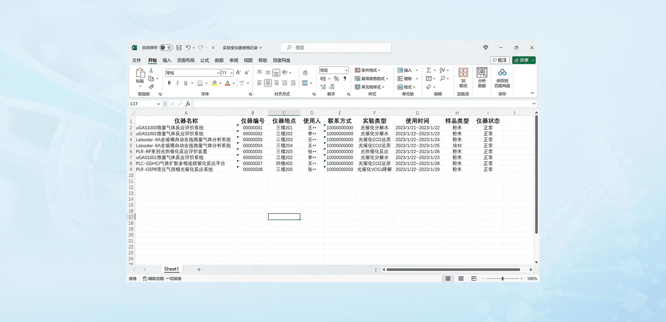Click the Increase Indent icon
This screenshot has width=666, height=322.
coord(293,83)
